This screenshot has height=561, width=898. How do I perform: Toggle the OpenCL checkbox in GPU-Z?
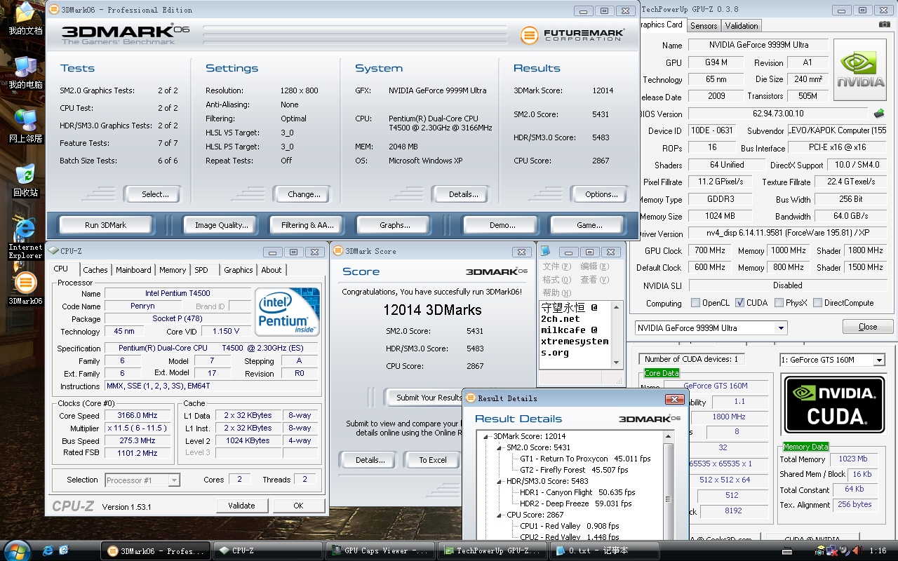(695, 303)
